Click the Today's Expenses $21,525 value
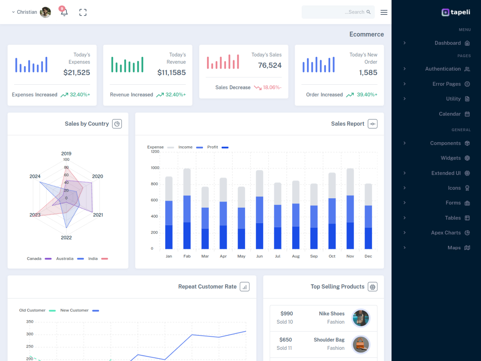Screen dimensions: 481x361 pos(77,73)
